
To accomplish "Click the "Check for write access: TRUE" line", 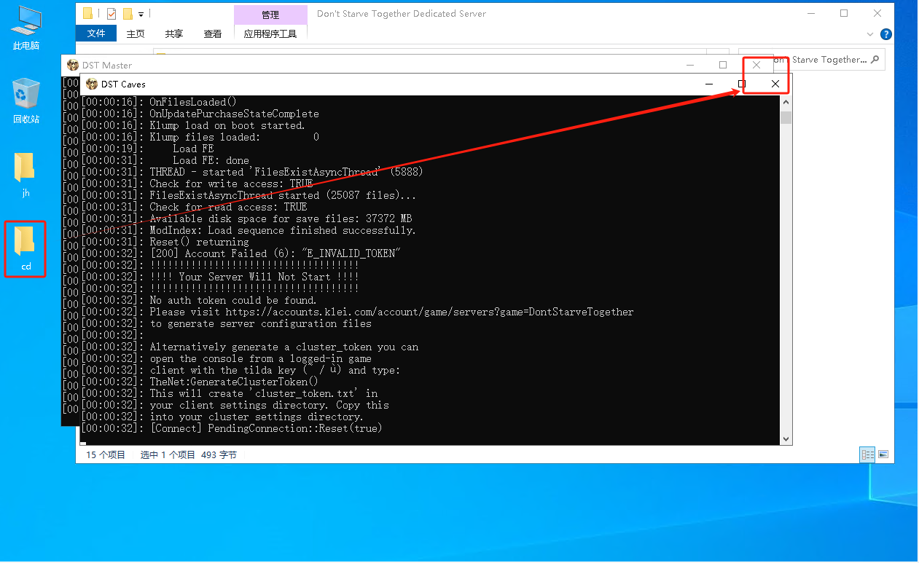I will point(197,184).
